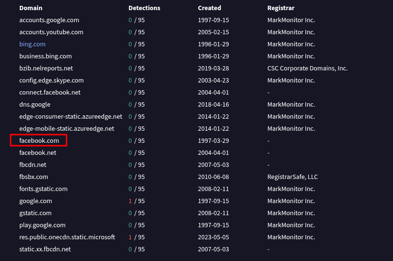Screen dimensions: 393x261
Task: Click play.google.com domain
Action: coord(42,225)
